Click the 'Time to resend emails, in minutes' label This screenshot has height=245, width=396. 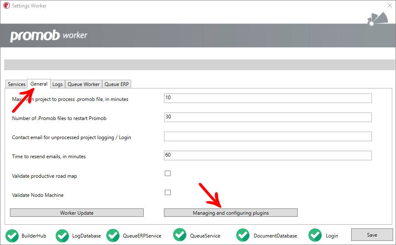click(x=49, y=157)
